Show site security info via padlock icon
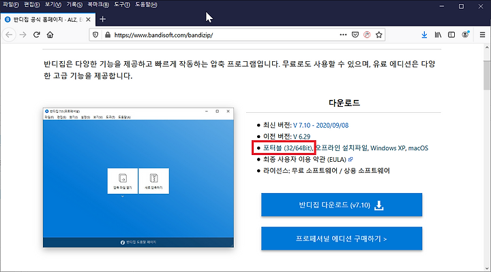Viewport: 491px width, 272px height. click(x=108, y=35)
